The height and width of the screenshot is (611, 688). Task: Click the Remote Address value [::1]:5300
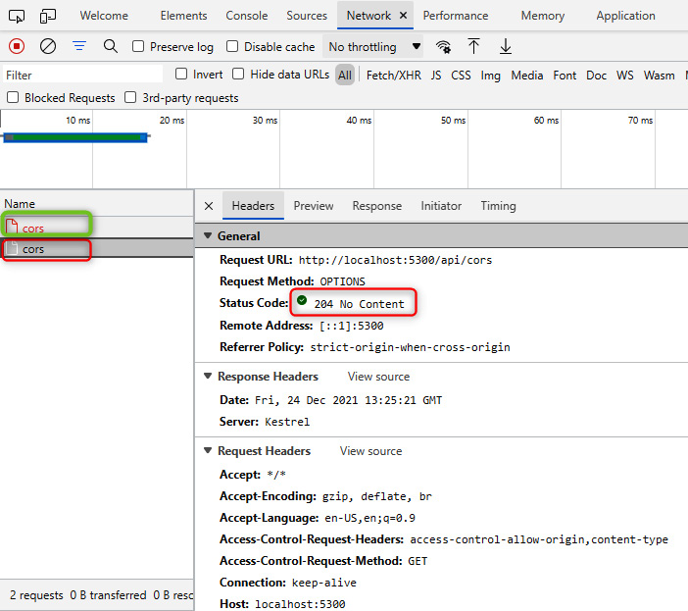[352, 326]
